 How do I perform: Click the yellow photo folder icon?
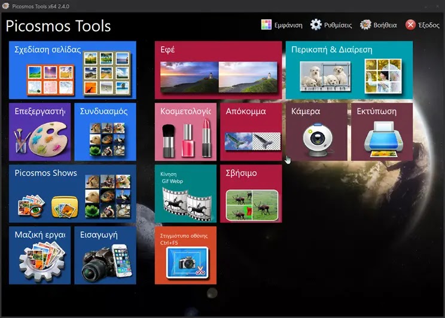[65, 207]
